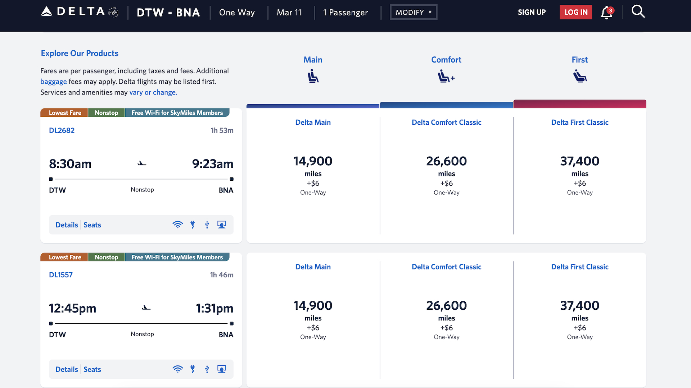The width and height of the screenshot is (691, 388).
Task: Click the personal video screen icon for DL2682
Action: pos(222,225)
